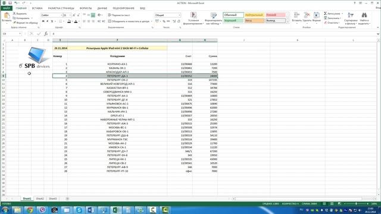The height and width of the screenshot is (214, 381).
Task: Undo the last action in Quick Access
Action: [16, 3]
